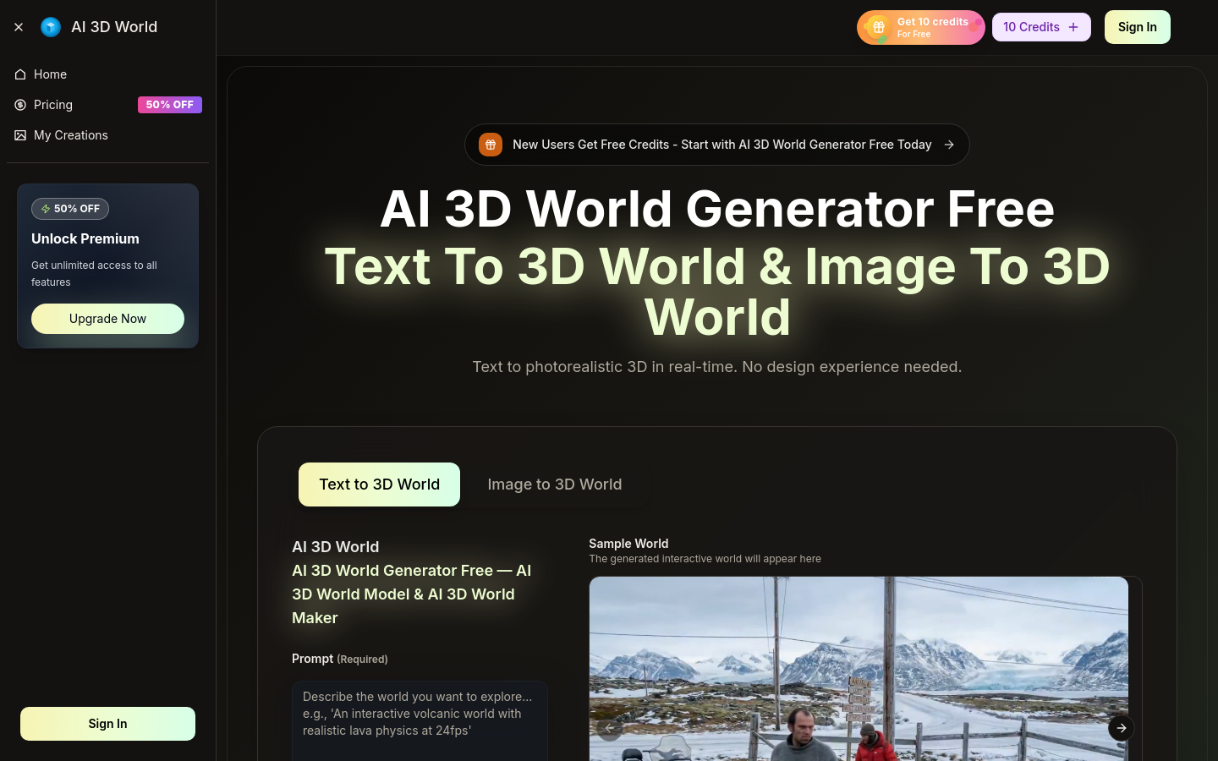Viewport: 1218px width, 761px height.
Task: Click the Pricing dollar icon
Action: click(20, 105)
